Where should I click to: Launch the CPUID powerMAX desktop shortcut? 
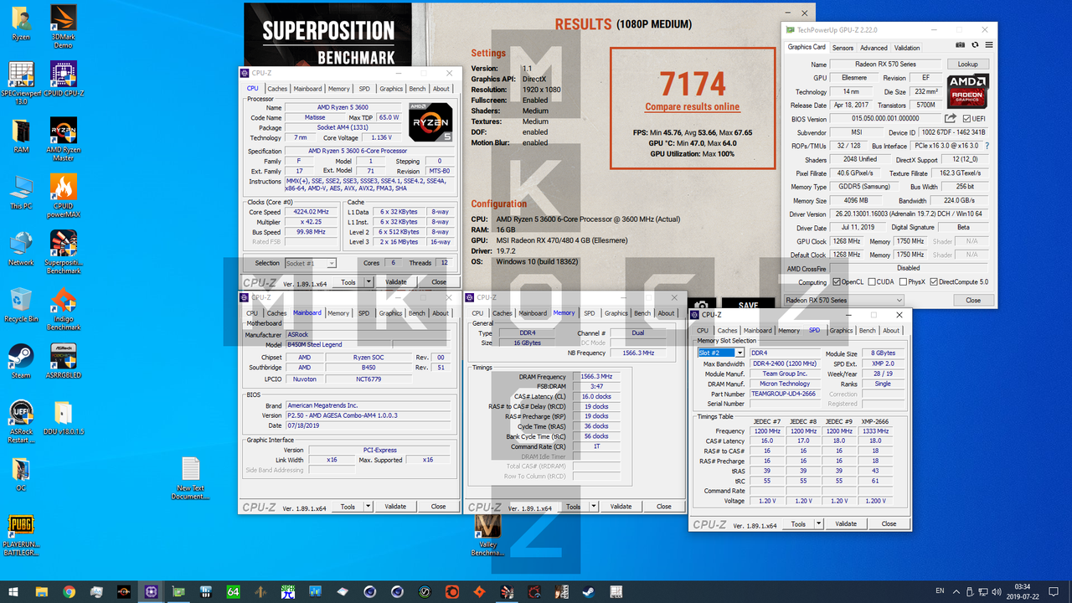[64, 196]
